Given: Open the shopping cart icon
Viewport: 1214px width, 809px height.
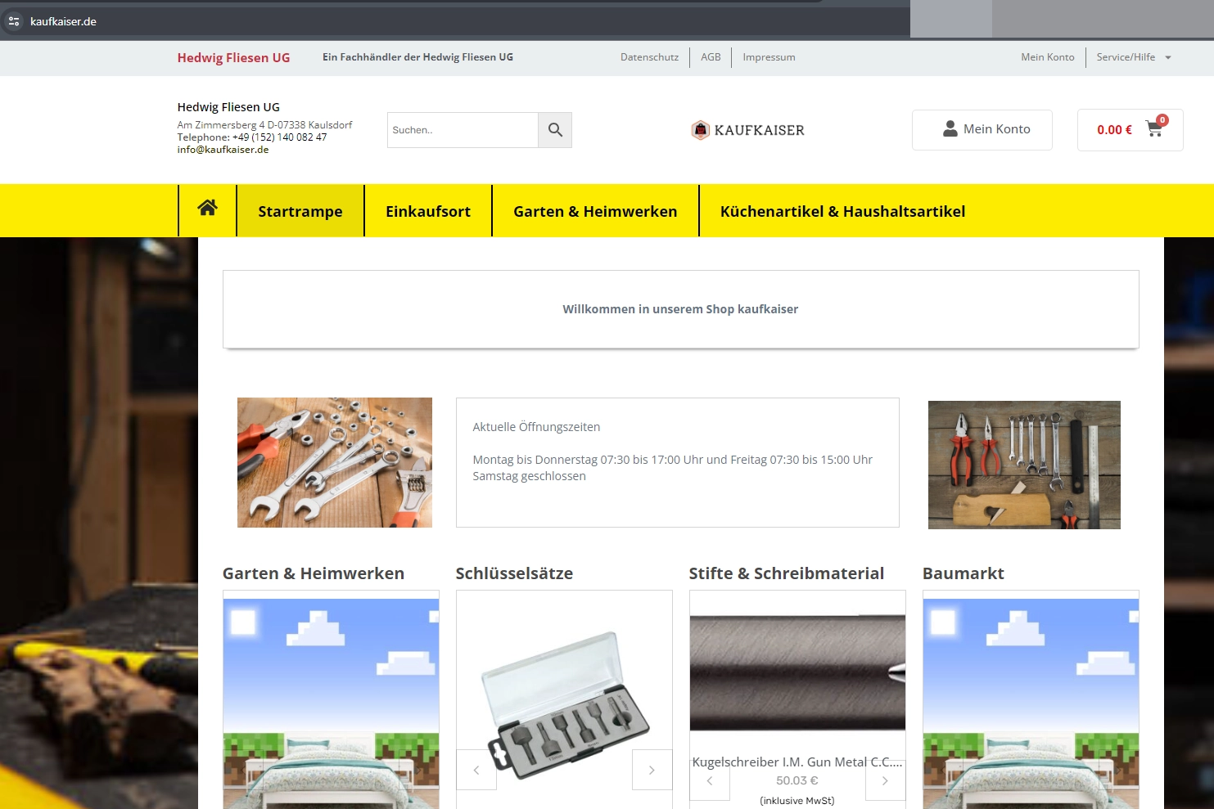Looking at the screenshot, I should tap(1154, 129).
